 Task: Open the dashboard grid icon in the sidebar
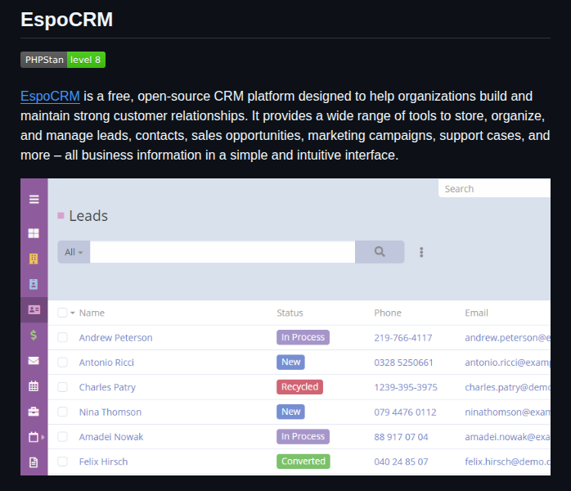[34, 233]
